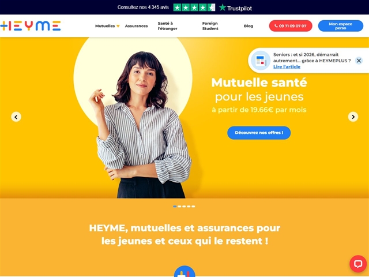Call the 09 71 09 07 07 number
This screenshot has width=369, height=277.
(x=291, y=26)
